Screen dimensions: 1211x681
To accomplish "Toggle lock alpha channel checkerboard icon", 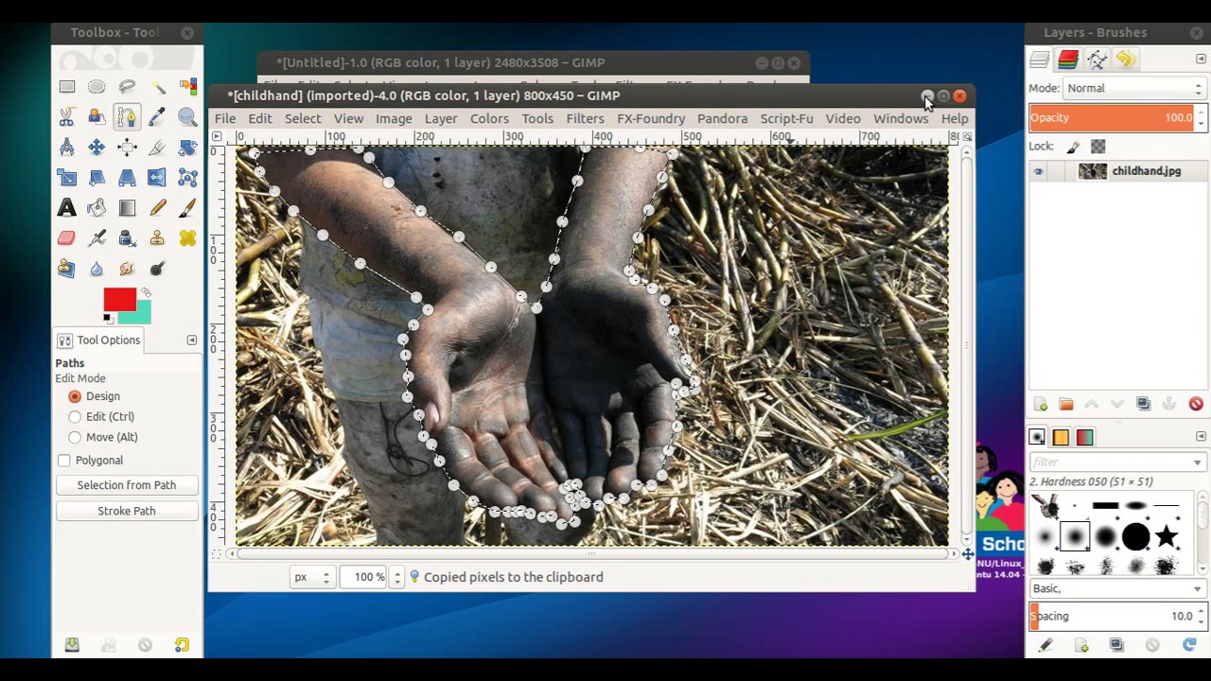I will pyautogui.click(x=1097, y=147).
